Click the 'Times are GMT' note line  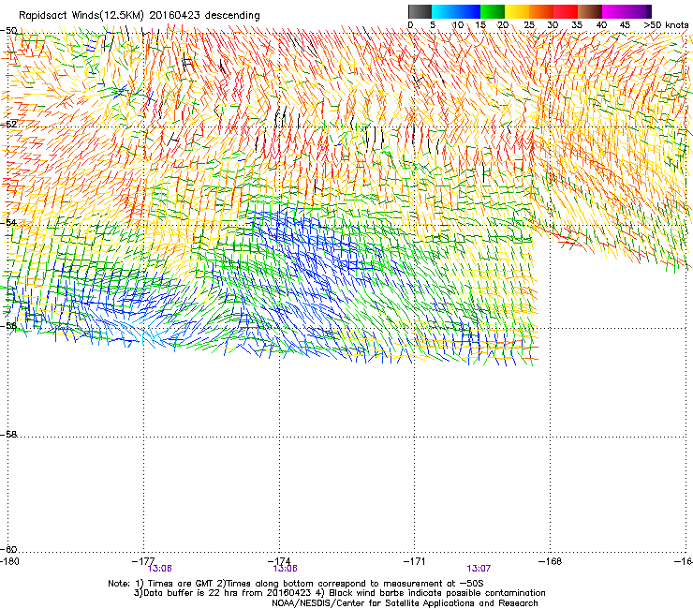click(x=296, y=584)
